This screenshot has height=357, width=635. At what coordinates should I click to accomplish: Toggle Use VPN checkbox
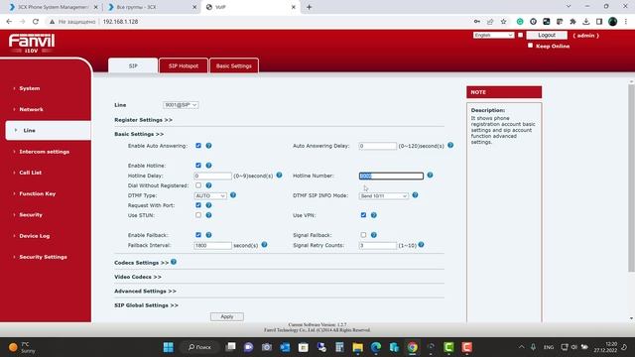[x=363, y=215]
